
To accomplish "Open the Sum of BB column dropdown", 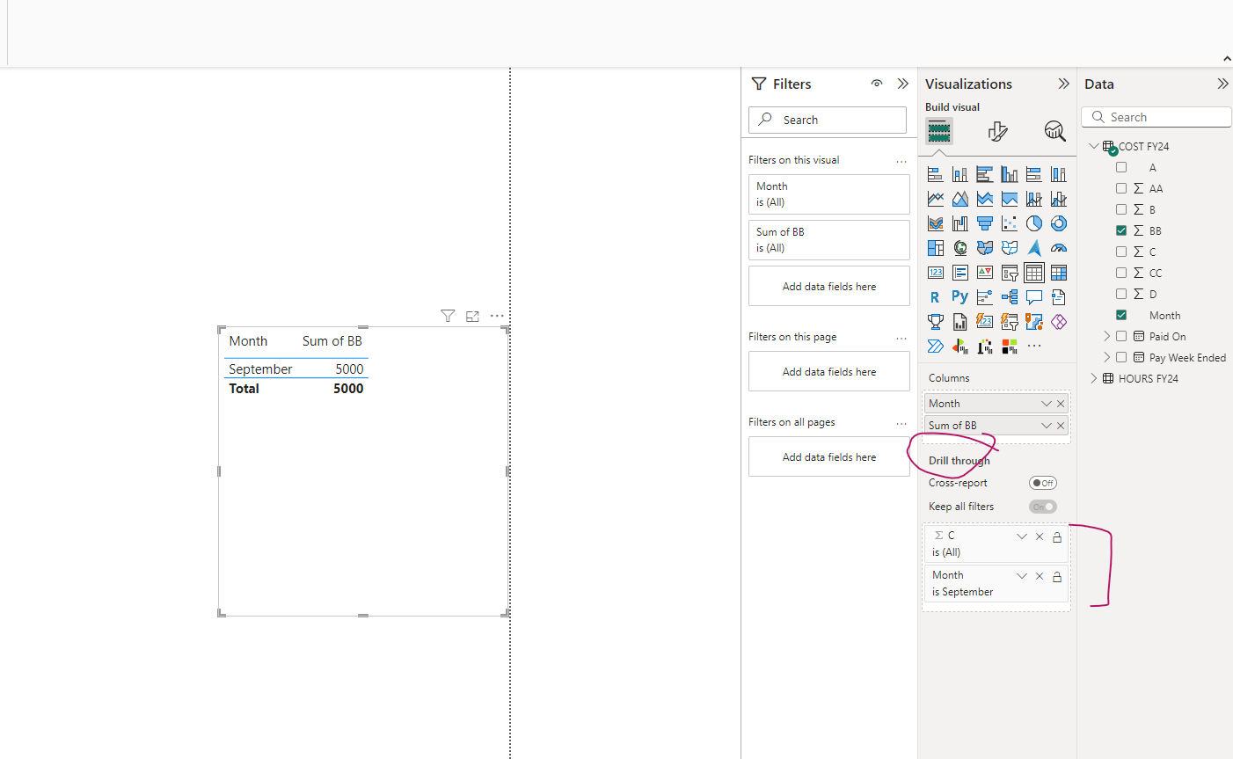I will [1047, 426].
